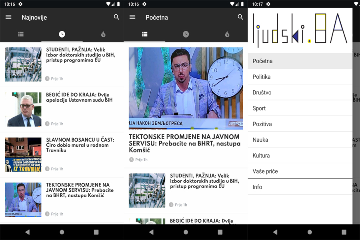Screen dimensions: 360x240
Task: Click the clock icon beside the STUDENTI article time in Najnovije
Action: pyautogui.click(x=47, y=78)
